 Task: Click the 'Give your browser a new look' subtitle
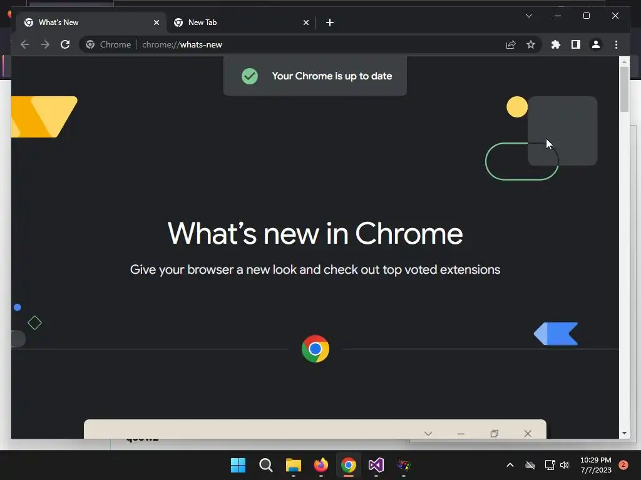(315, 270)
